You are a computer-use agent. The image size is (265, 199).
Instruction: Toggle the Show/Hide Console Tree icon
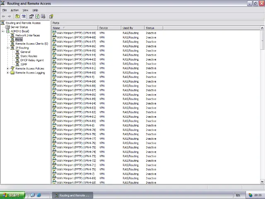[x=24, y=17]
